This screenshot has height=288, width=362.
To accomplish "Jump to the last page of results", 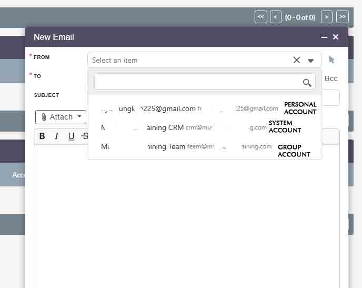I will click(x=342, y=17).
